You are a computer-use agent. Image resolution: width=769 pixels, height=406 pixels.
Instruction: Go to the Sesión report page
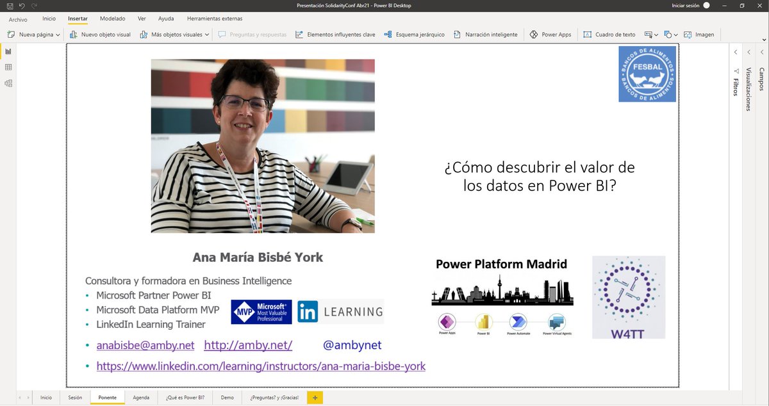75,398
